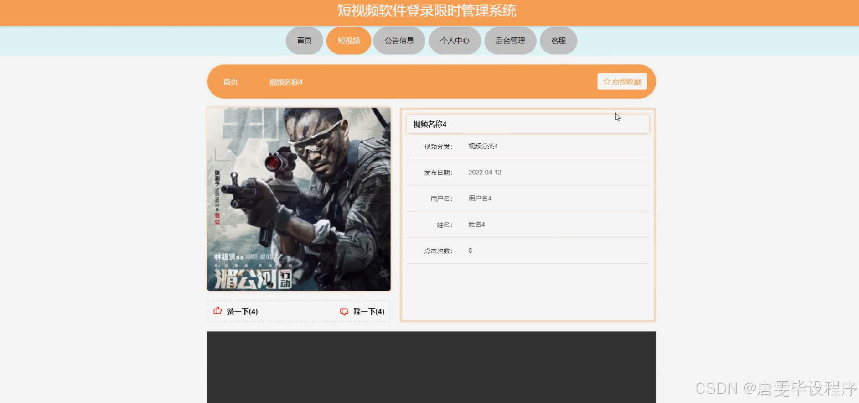Click the movie poster image

coord(299,199)
